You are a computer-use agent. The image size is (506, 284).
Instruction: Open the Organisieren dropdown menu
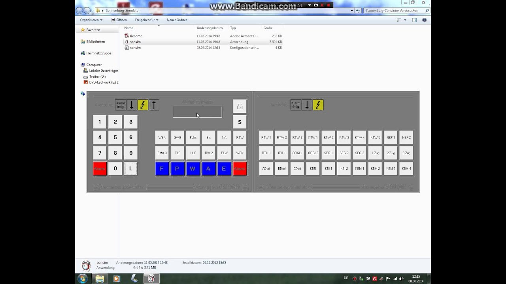pyautogui.click(x=91, y=20)
